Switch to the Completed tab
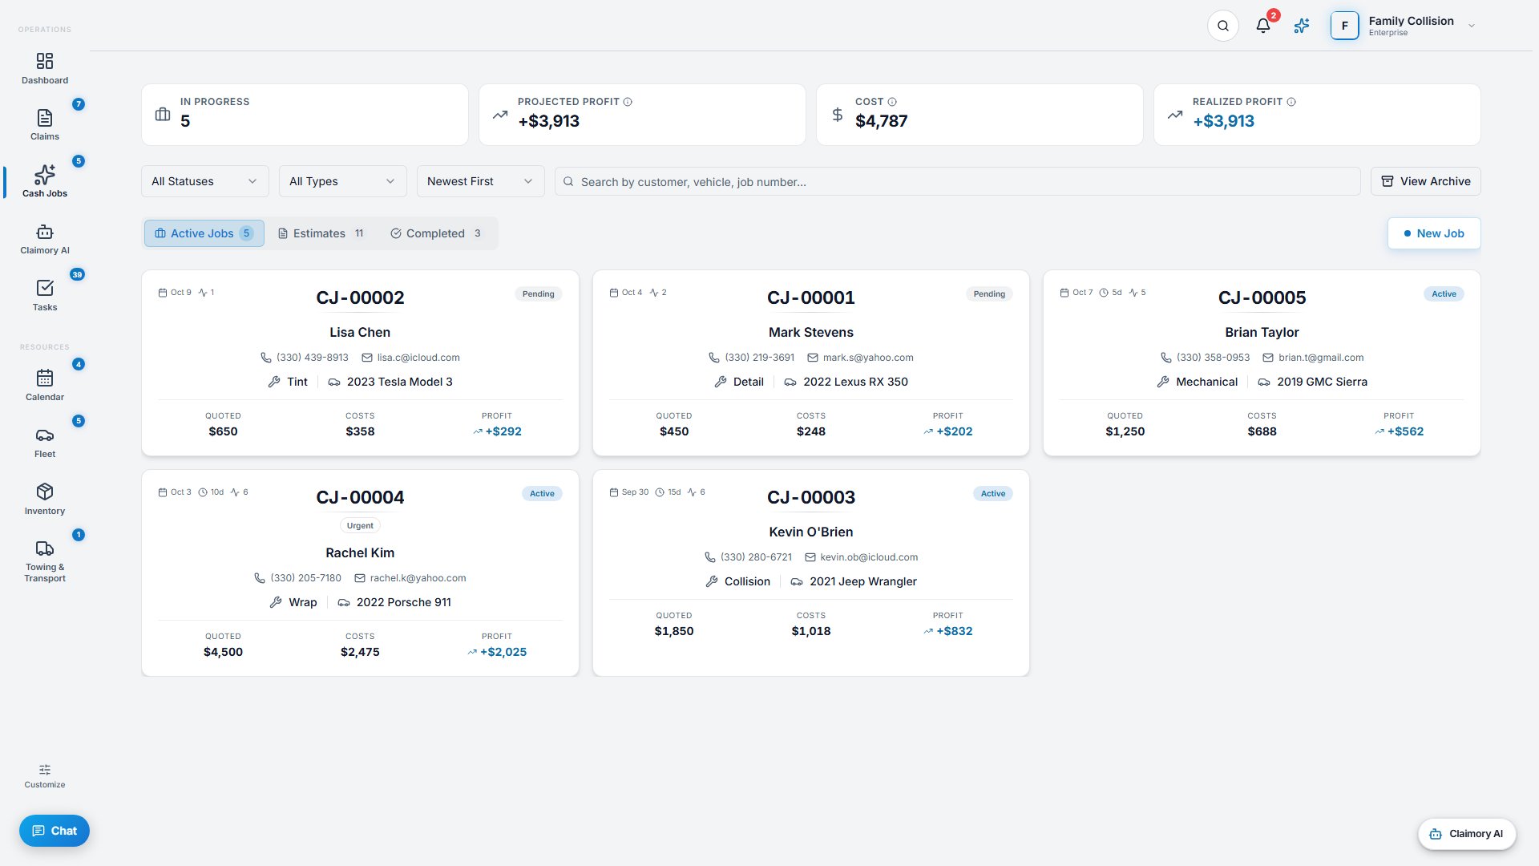Image resolution: width=1539 pixels, height=866 pixels. click(436, 233)
